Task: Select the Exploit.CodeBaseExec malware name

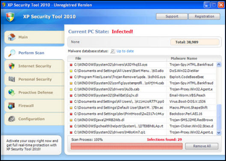Action: 187,77
